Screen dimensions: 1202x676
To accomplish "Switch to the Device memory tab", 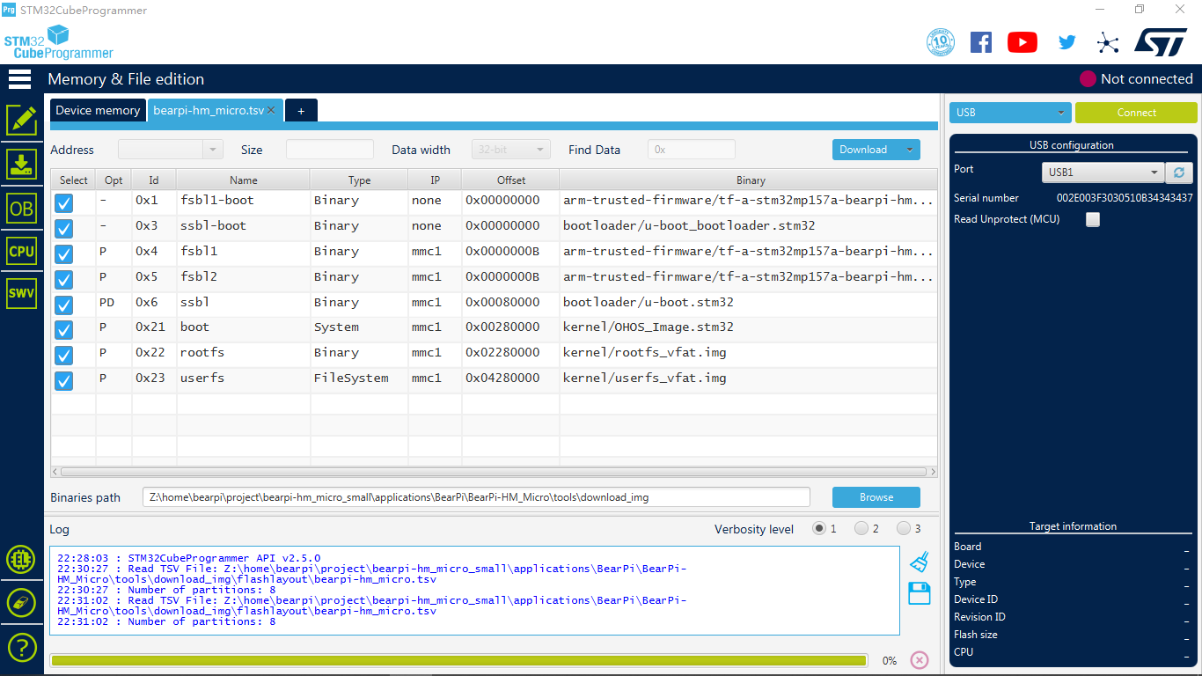I will 98,110.
